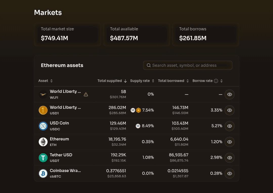Click the Tether USDT green icon
This screenshot has height=193, width=273.
[43, 158]
